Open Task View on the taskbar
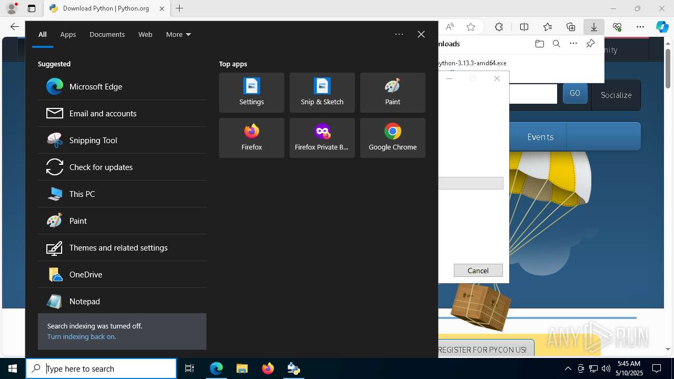This screenshot has width=674, height=379. (x=190, y=368)
